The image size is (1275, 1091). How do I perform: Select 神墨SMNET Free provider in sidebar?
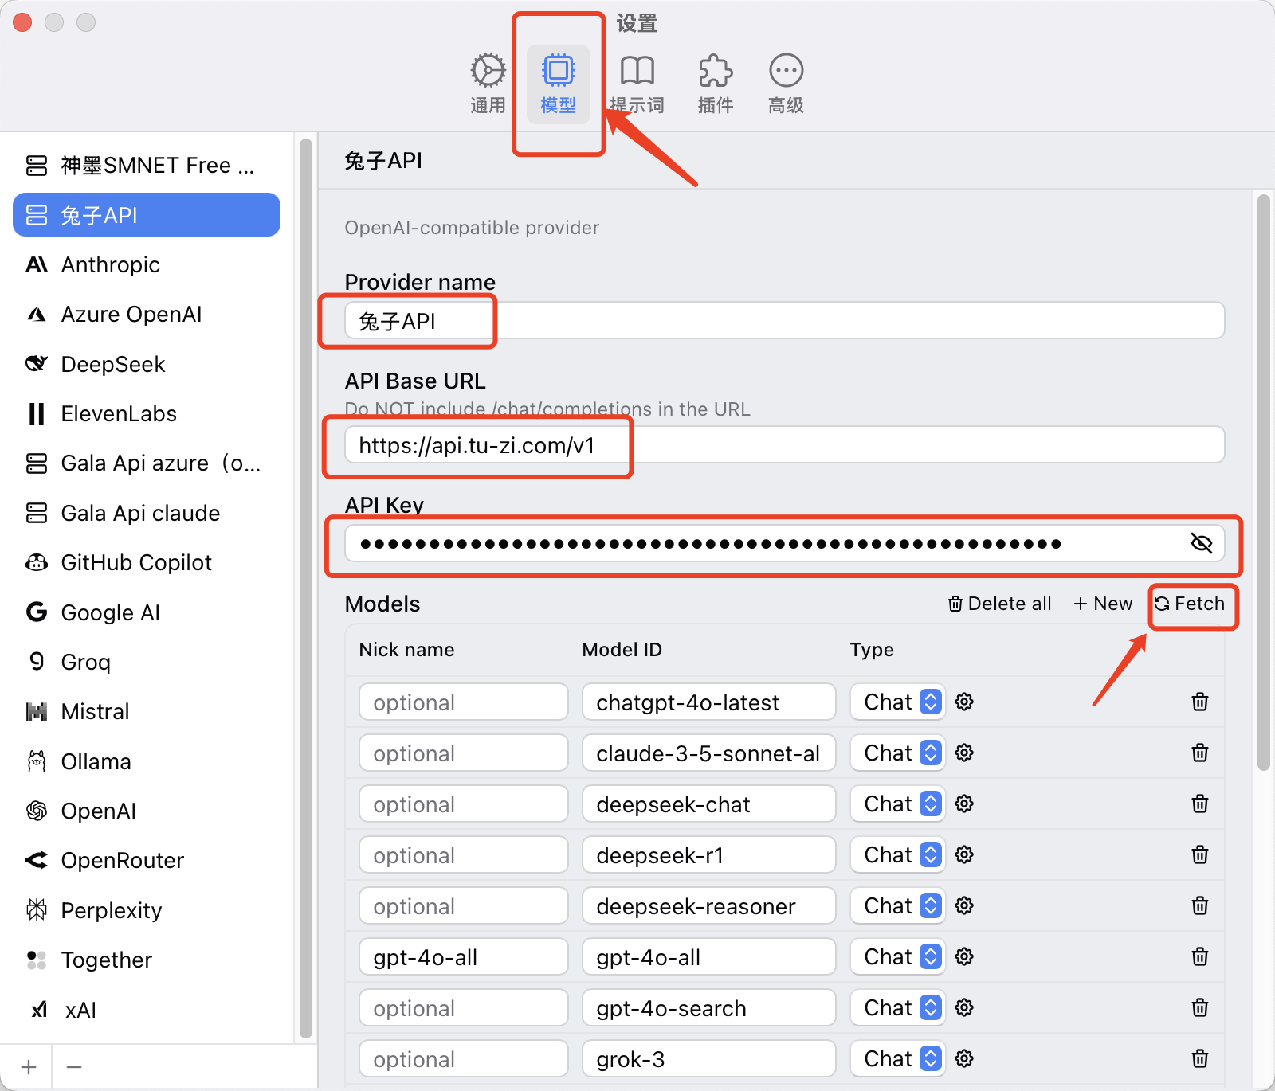click(x=147, y=165)
